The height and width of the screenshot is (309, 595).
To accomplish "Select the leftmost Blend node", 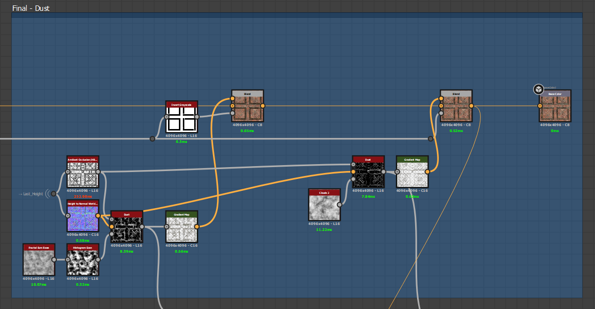I will click(247, 106).
